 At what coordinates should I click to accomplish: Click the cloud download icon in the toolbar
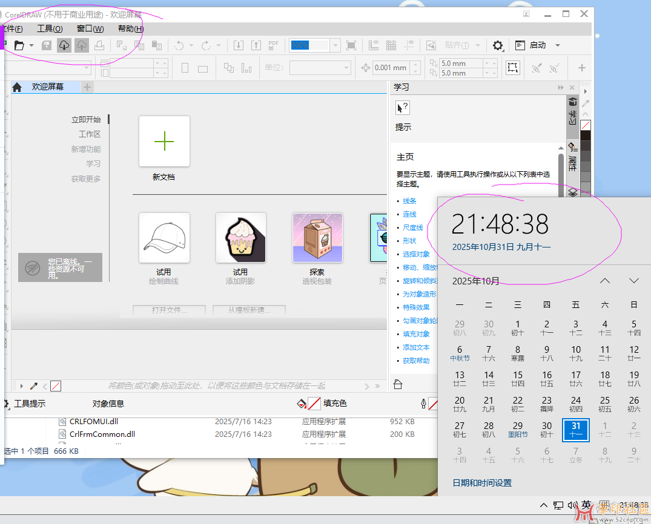64,45
